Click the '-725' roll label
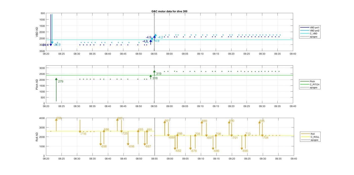Screen dimensions: 354x175 [x=124, y=134]
